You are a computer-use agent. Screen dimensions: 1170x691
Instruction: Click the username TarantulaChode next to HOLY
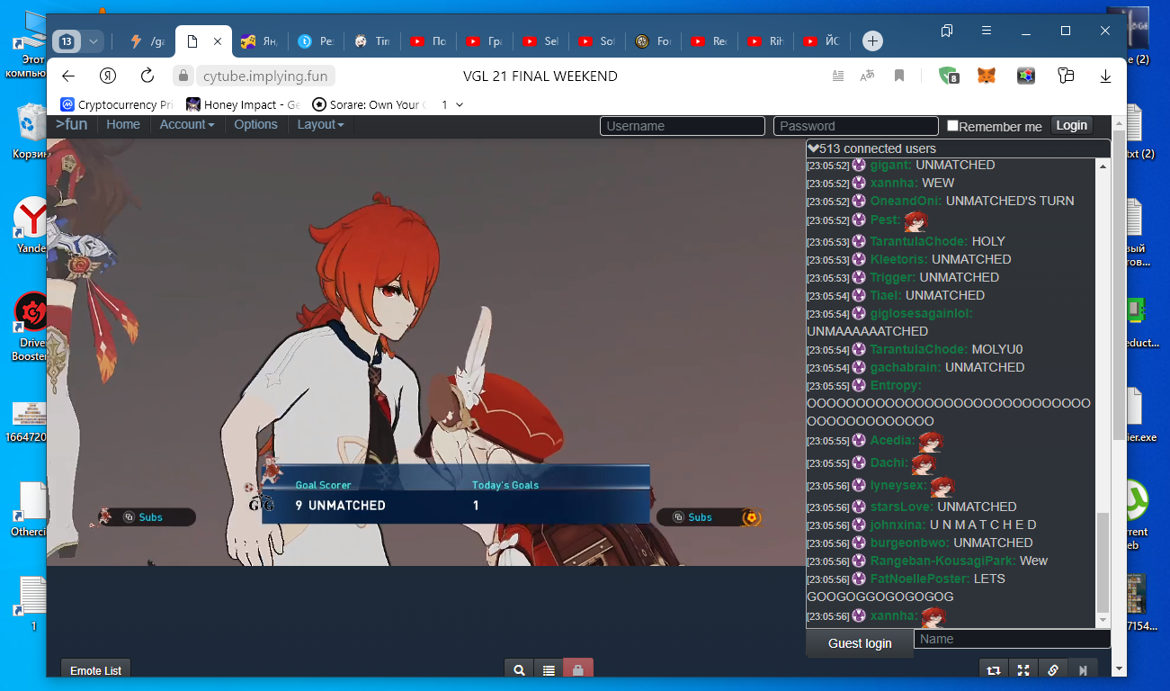(919, 241)
